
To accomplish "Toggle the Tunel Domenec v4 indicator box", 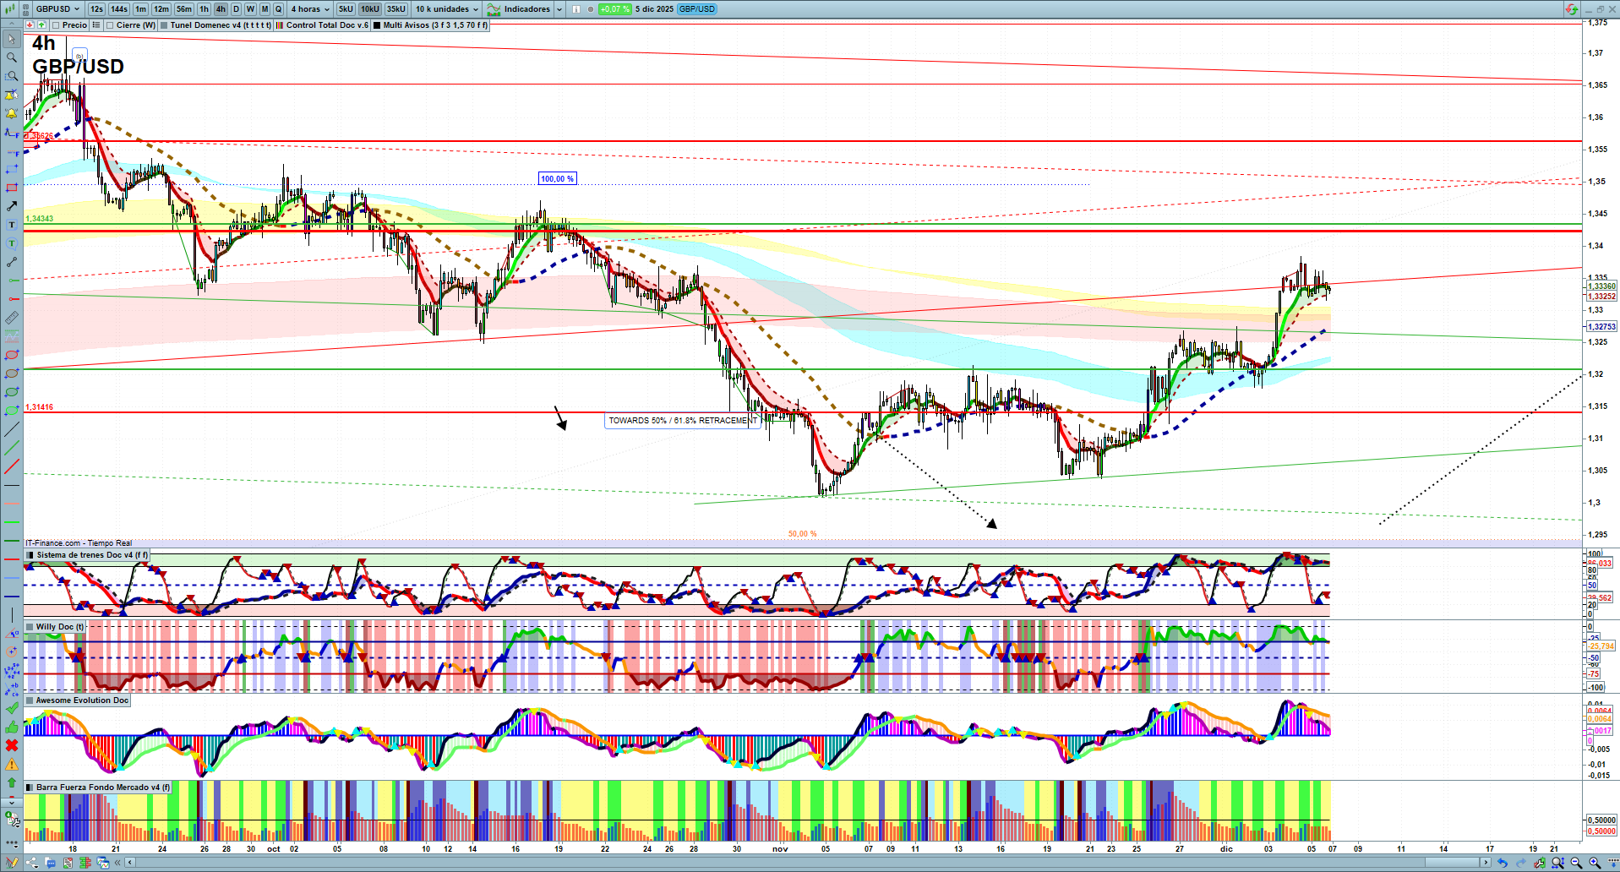I will pyautogui.click(x=164, y=25).
